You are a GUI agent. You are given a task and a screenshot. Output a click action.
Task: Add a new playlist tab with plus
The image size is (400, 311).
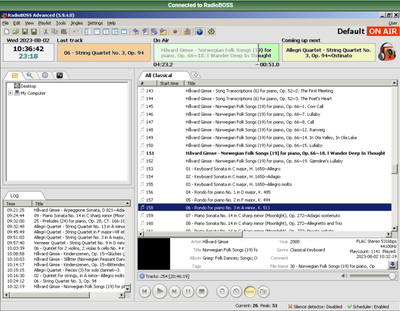[196, 75]
